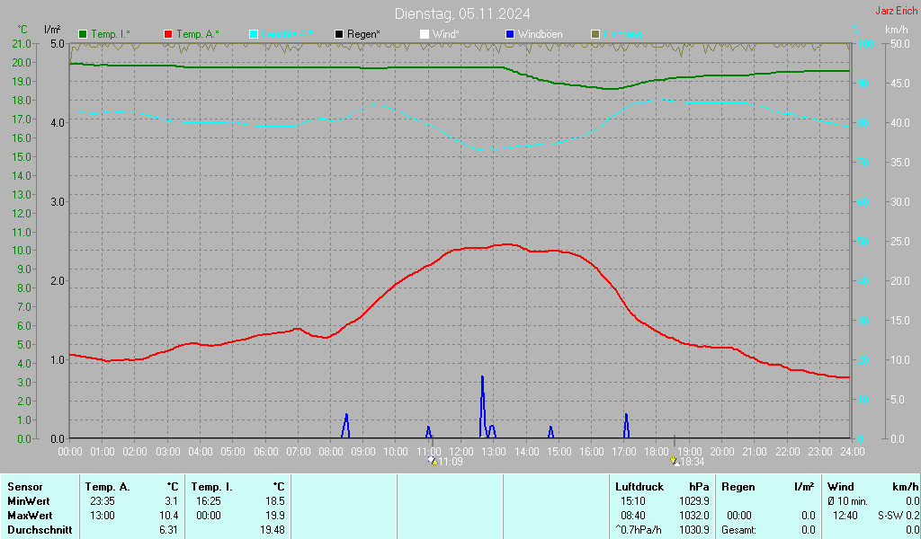Click the Temp. A. maximum value 10.4
The image size is (921, 539).
pos(168,516)
